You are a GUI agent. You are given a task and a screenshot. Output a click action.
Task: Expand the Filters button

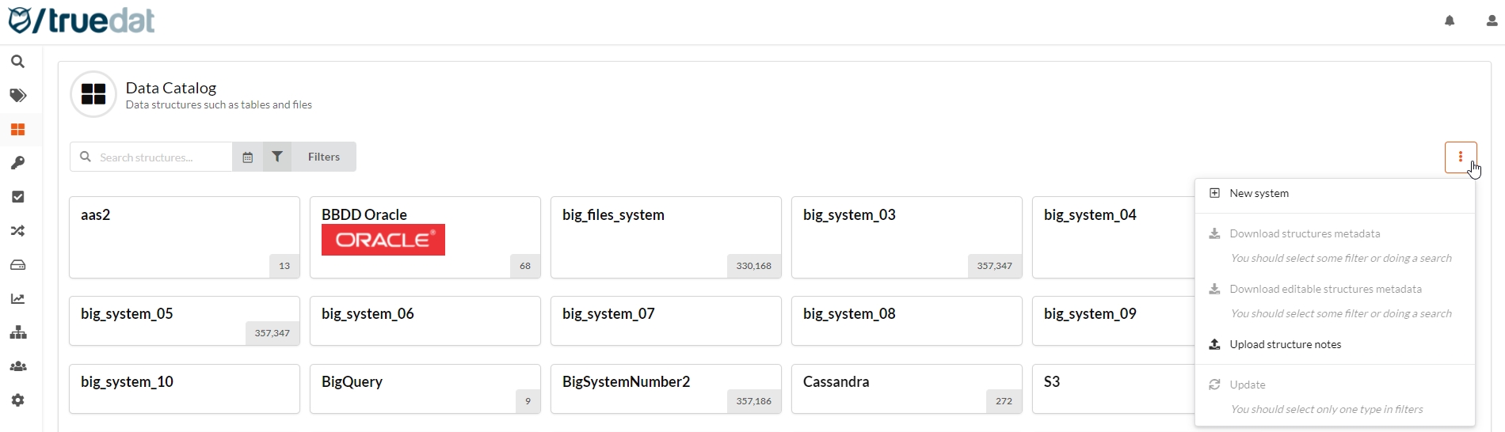(x=310, y=157)
